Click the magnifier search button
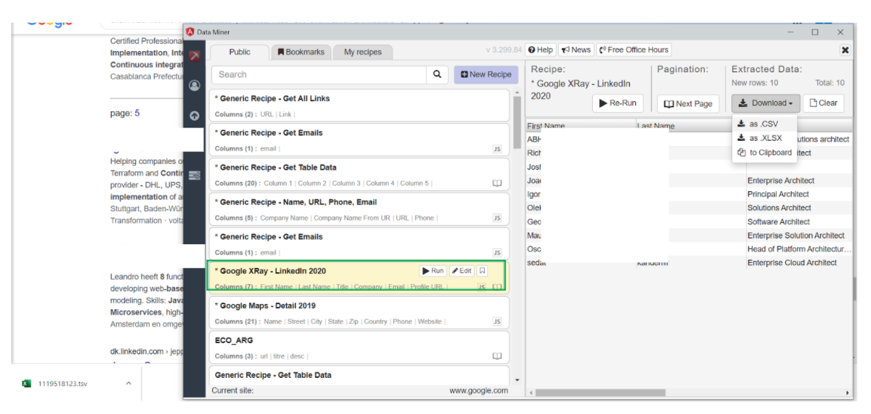This screenshot has width=871, height=414. [x=437, y=75]
